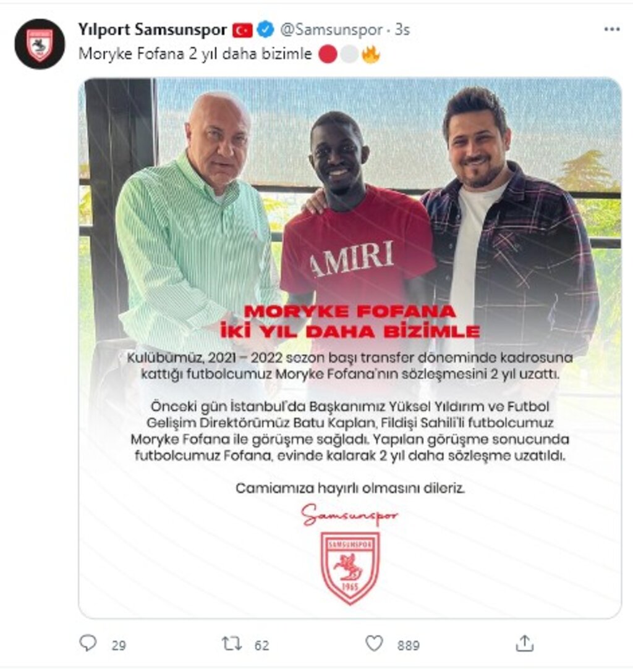633x669 pixels.
Task: Click the white circle emoji in the tweet
Action: pos(349,54)
